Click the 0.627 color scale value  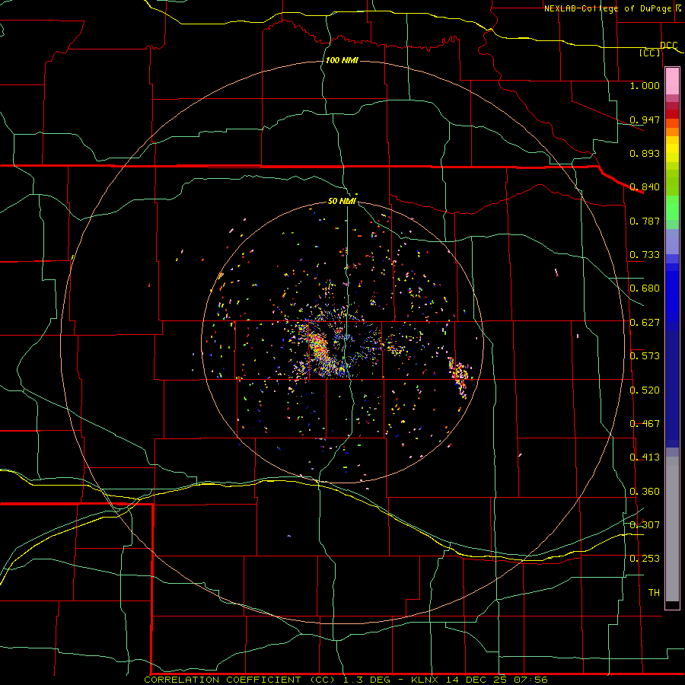click(645, 323)
